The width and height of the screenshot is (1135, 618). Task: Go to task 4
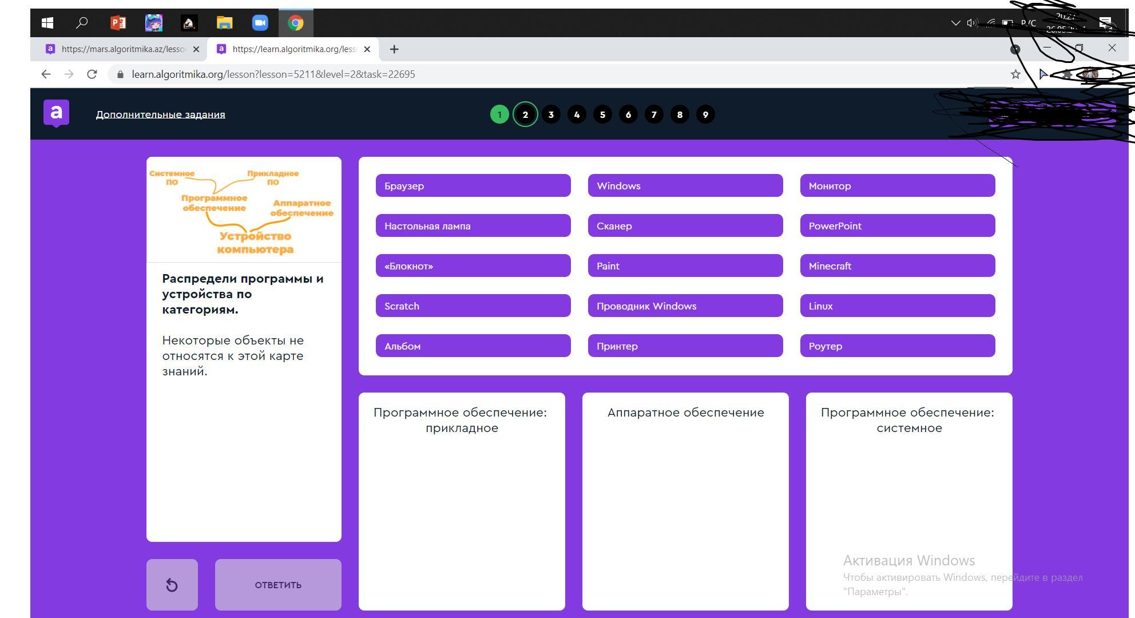[x=577, y=114]
